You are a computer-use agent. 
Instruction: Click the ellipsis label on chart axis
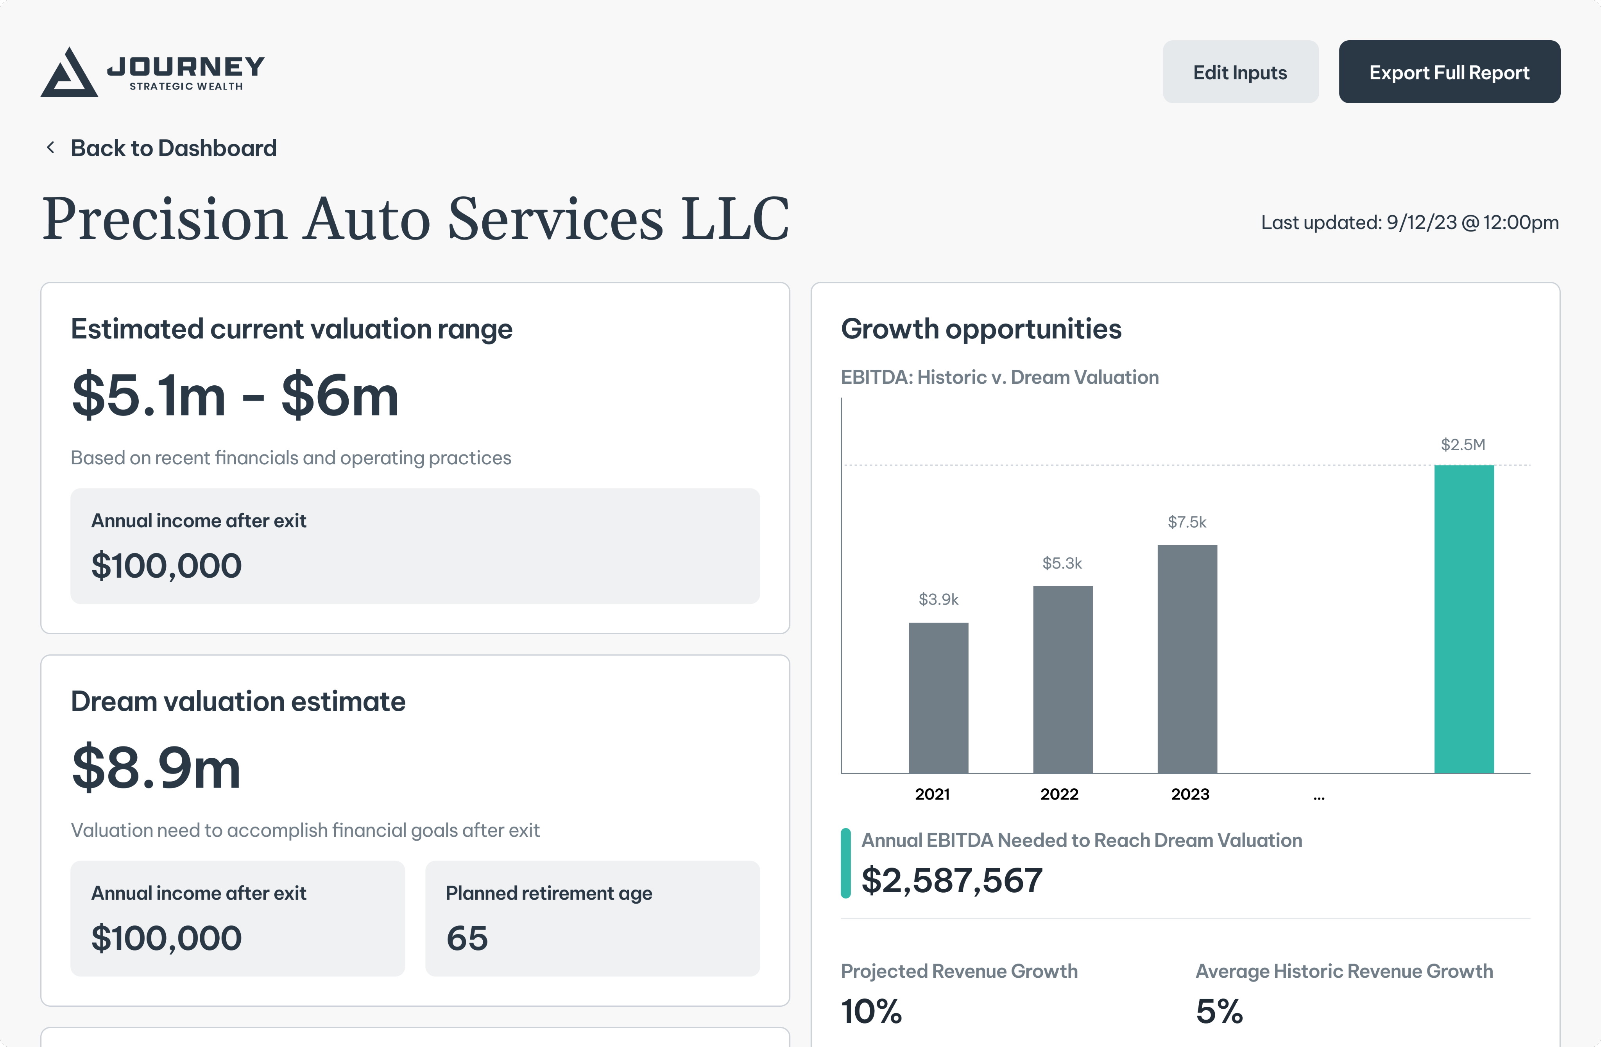1318,796
